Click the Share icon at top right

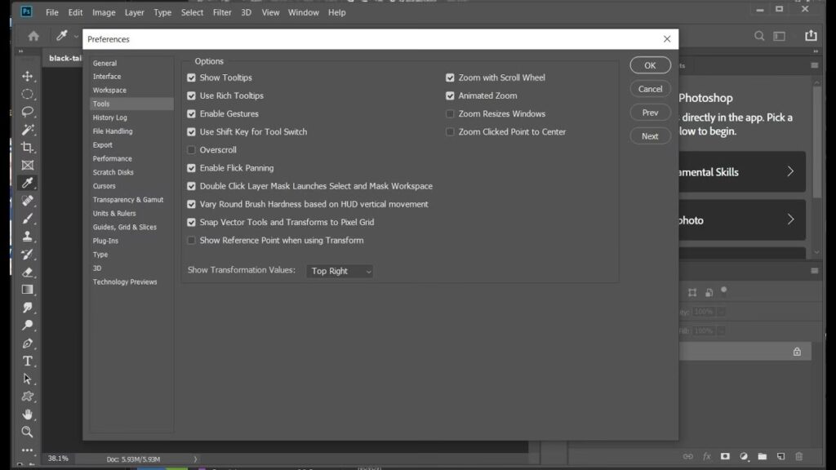[811, 36]
